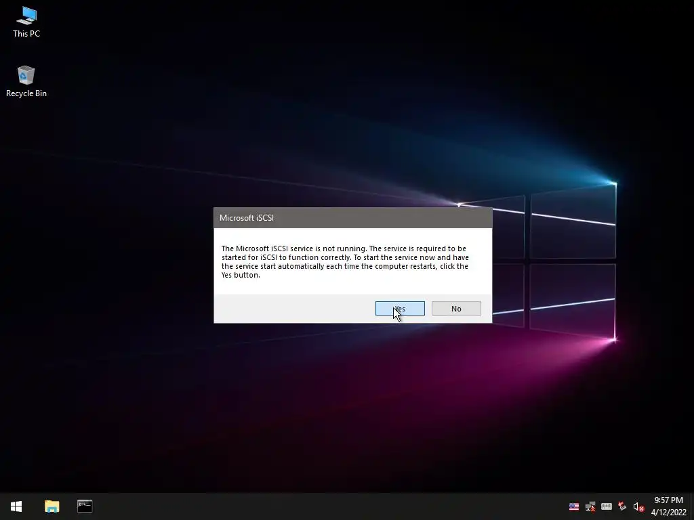The height and width of the screenshot is (520, 694).
Task: Open the Command Prompt taskbar icon
Action: point(85,506)
